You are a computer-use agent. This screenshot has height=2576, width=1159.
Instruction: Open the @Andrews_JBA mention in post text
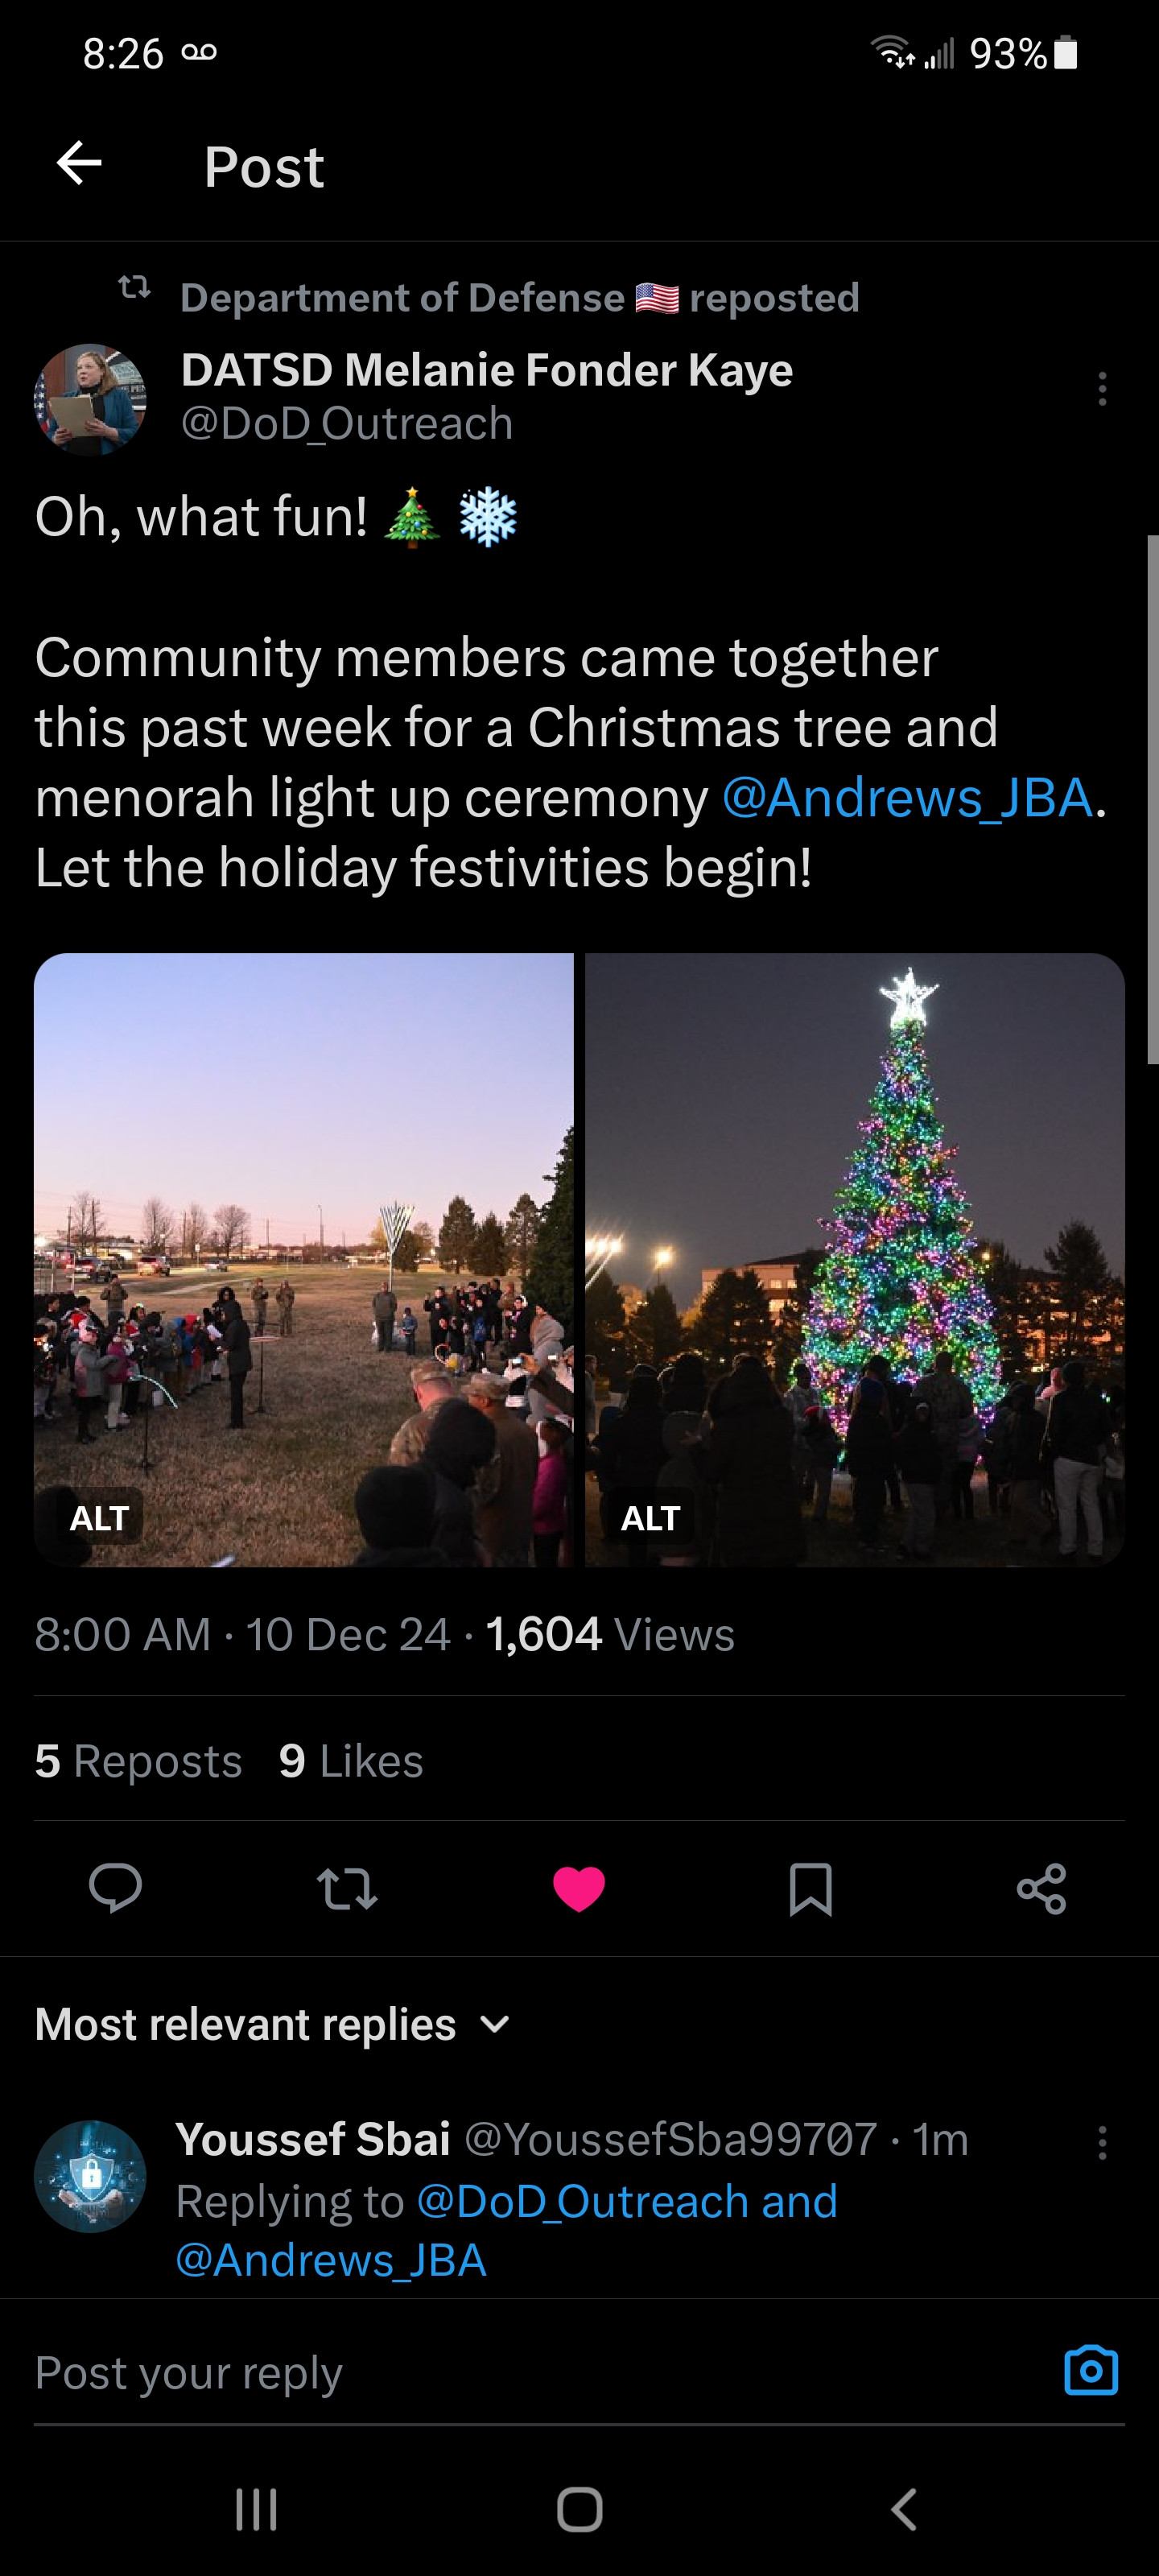coord(906,797)
